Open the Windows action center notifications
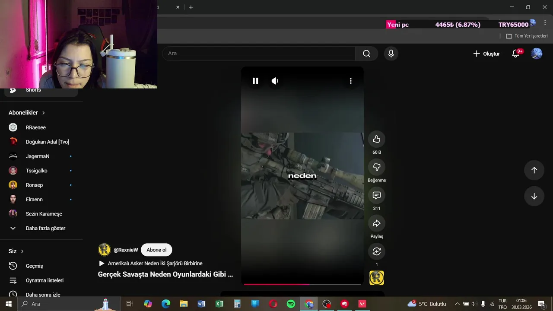553x311 pixels. 542,304
